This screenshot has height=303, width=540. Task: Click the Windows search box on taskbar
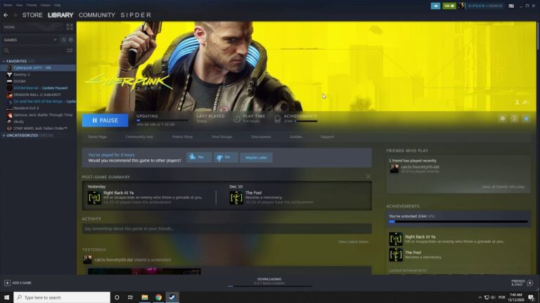[62, 297]
